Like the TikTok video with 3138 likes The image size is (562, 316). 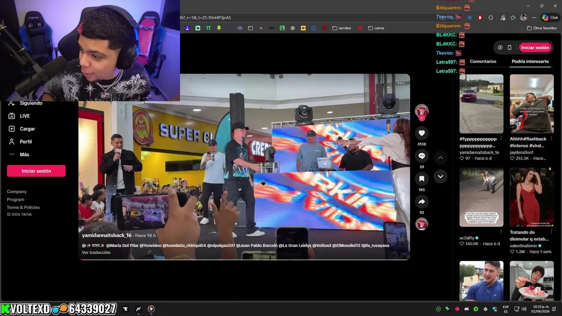(421, 133)
